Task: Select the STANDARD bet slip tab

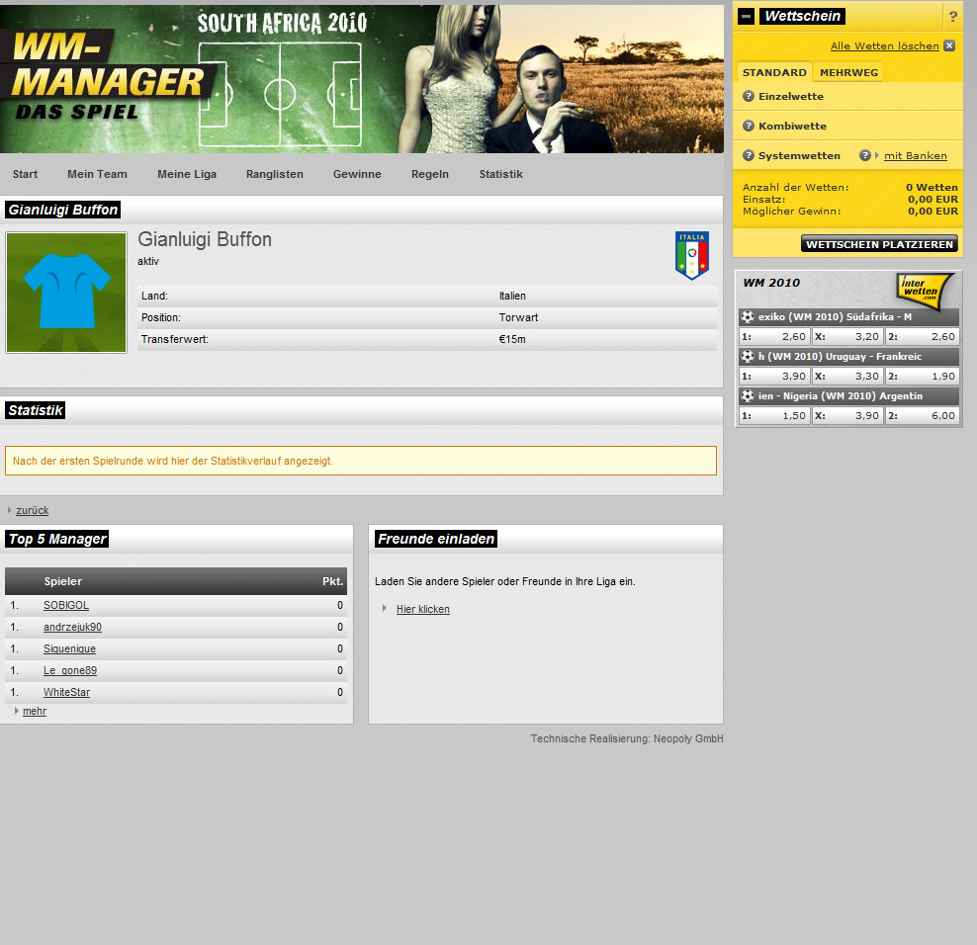Action: coord(774,72)
